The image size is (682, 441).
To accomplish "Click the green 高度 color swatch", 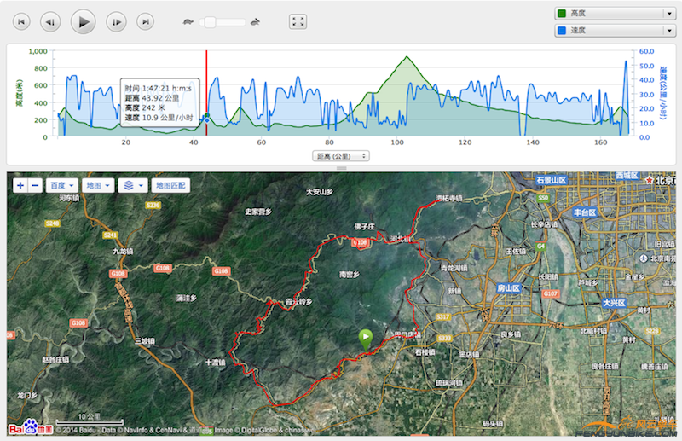I will [x=562, y=14].
